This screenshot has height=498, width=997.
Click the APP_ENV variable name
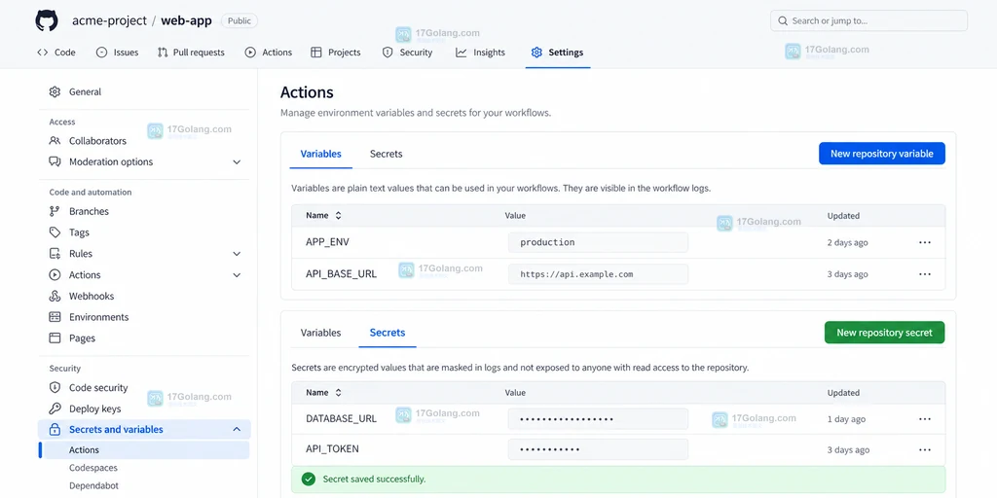click(327, 242)
